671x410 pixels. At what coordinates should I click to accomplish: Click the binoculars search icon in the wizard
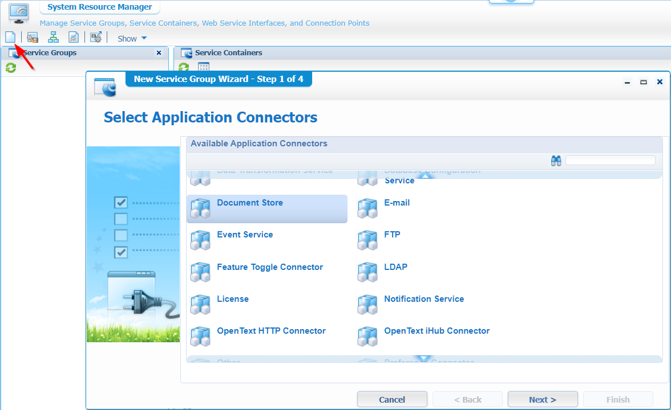click(x=556, y=161)
